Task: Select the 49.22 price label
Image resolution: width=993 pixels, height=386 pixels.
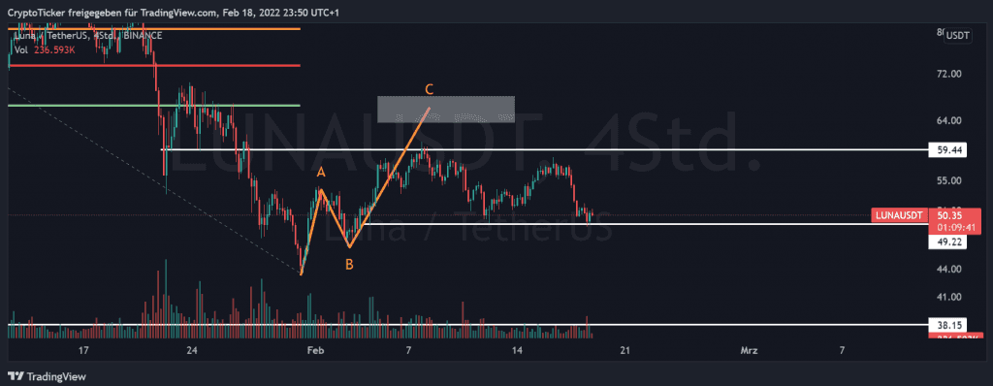Action: (x=947, y=241)
